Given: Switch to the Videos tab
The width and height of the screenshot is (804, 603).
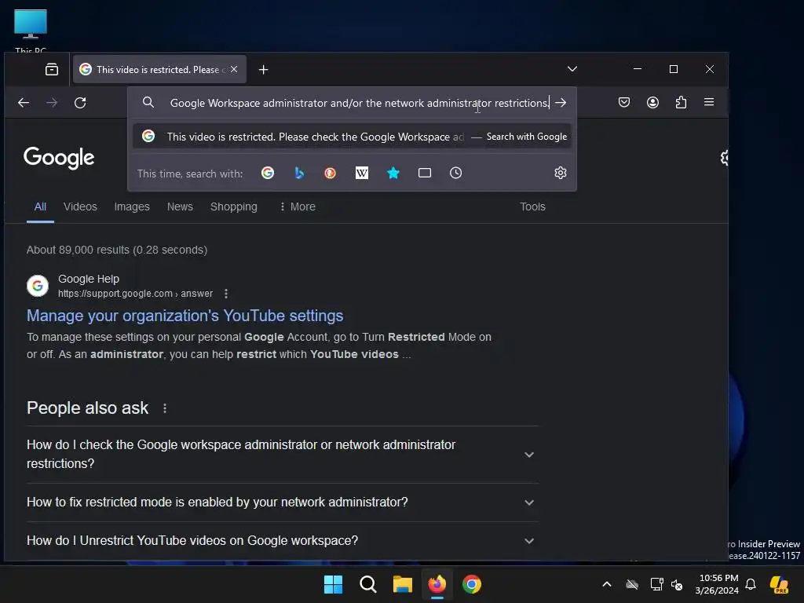Looking at the screenshot, I should point(80,206).
